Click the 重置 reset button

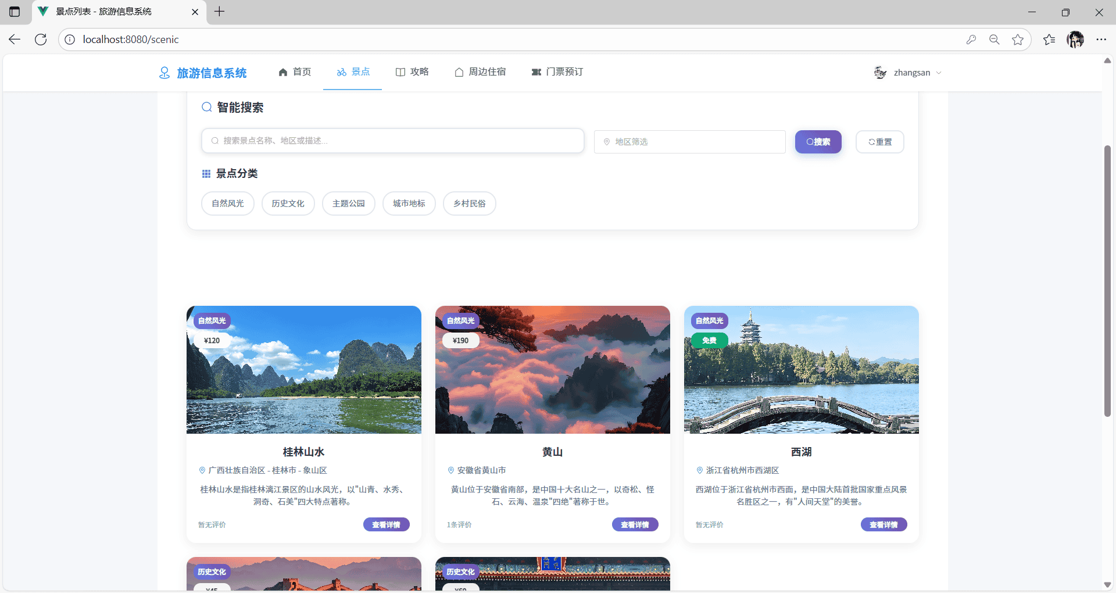tap(880, 142)
